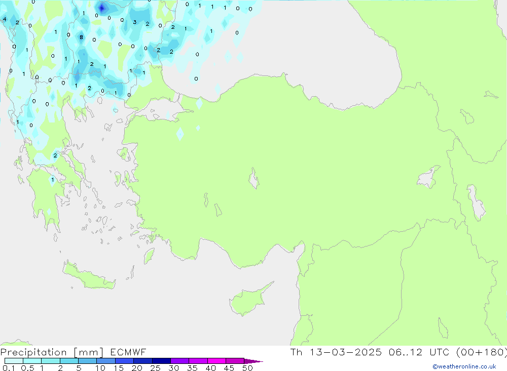The width and height of the screenshot is (507, 371).
Task: Click the 30–35 mm violet legend swatch
Action: coord(179,361)
